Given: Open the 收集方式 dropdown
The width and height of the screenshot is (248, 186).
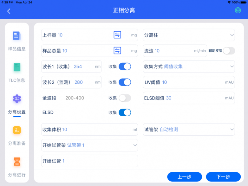Looking at the screenshot, I should [x=189, y=67].
